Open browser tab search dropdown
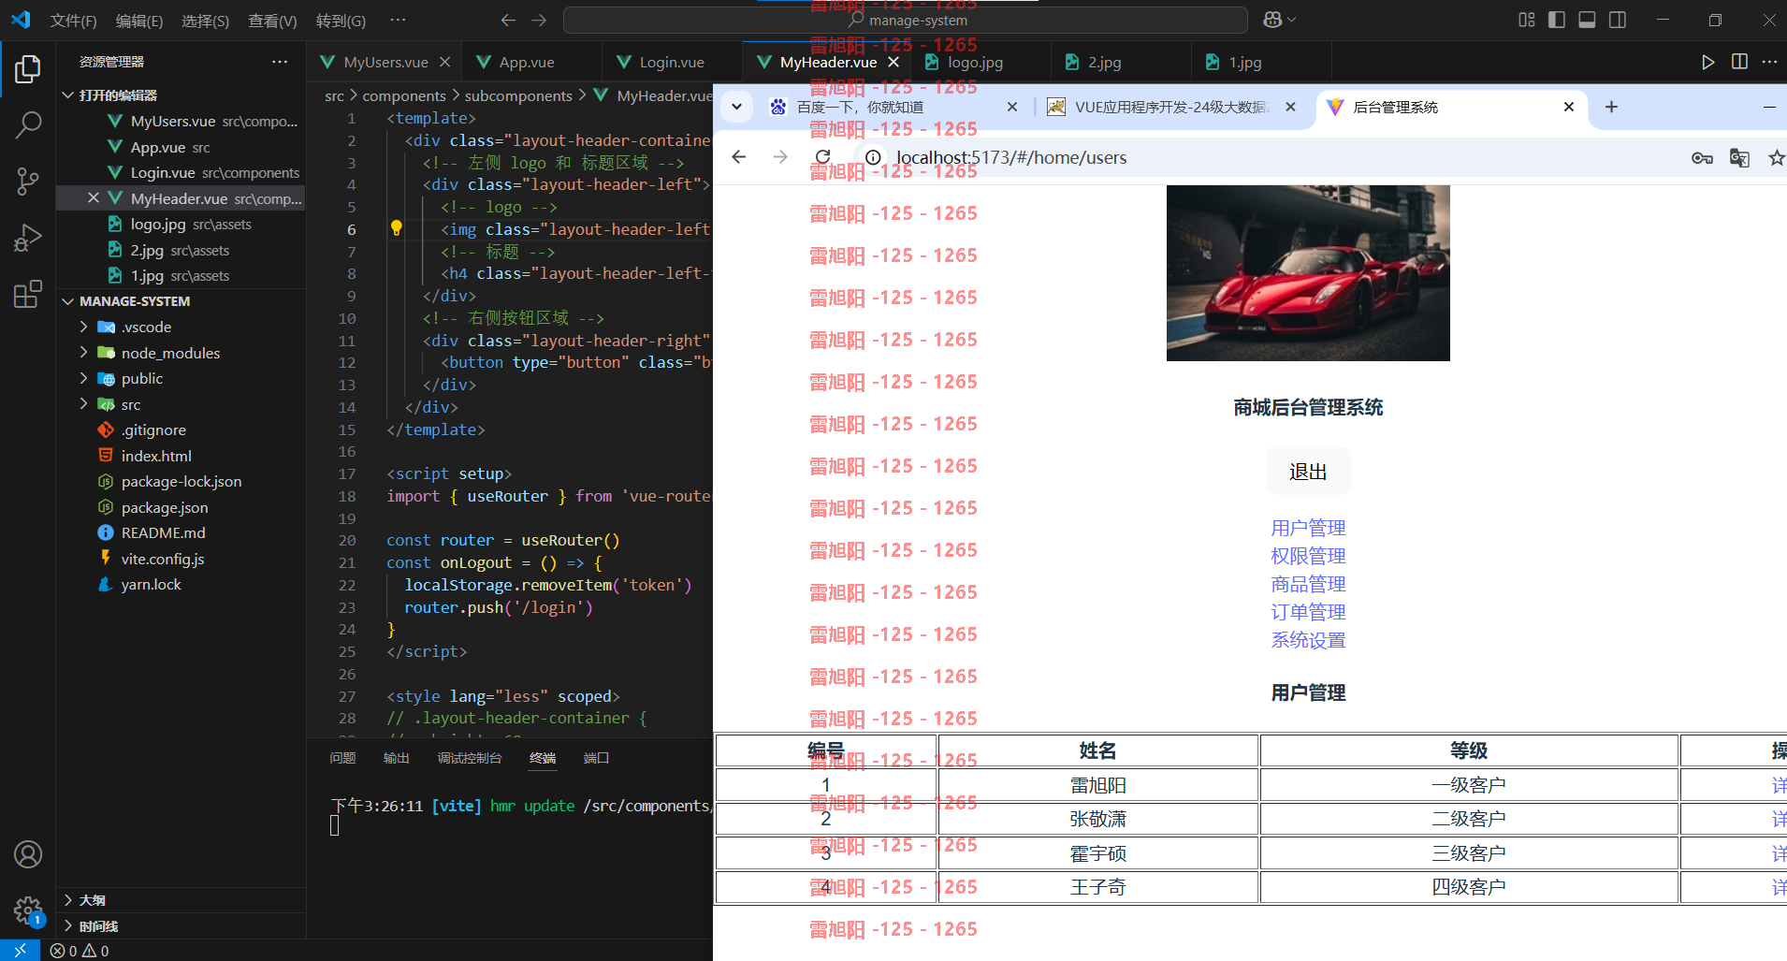The height and width of the screenshot is (961, 1787). [x=736, y=107]
